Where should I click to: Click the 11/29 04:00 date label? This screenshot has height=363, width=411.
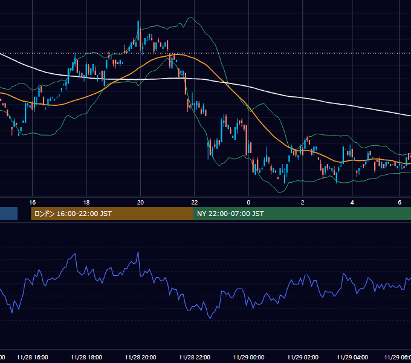pyautogui.click(x=352, y=357)
